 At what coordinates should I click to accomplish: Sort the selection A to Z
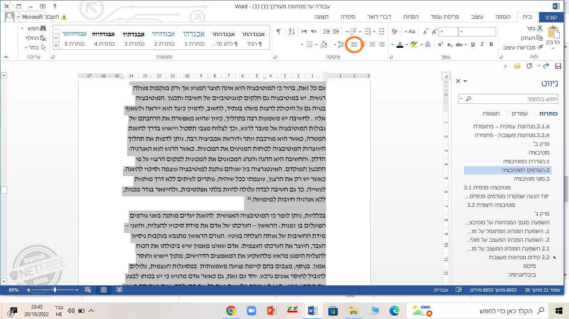[x=291, y=32]
